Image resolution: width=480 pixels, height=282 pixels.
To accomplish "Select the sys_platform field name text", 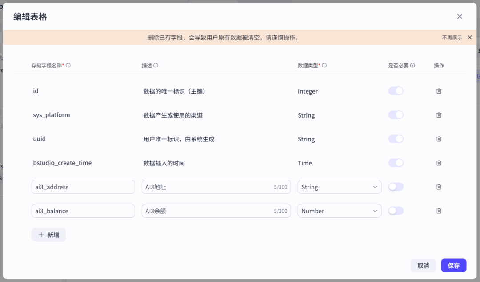I will (52, 115).
